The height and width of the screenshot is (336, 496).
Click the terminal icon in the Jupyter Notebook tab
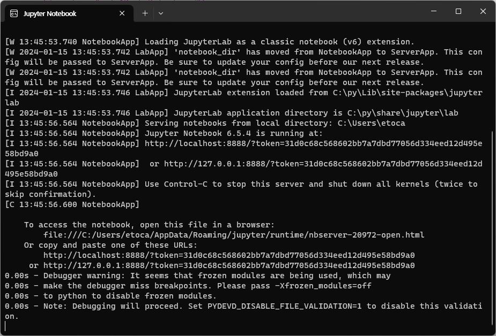[x=14, y=13]
